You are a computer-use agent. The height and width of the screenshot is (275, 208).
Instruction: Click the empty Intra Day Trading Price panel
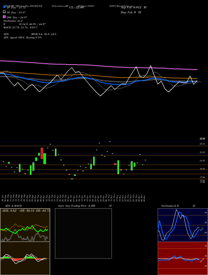[83, 233]
